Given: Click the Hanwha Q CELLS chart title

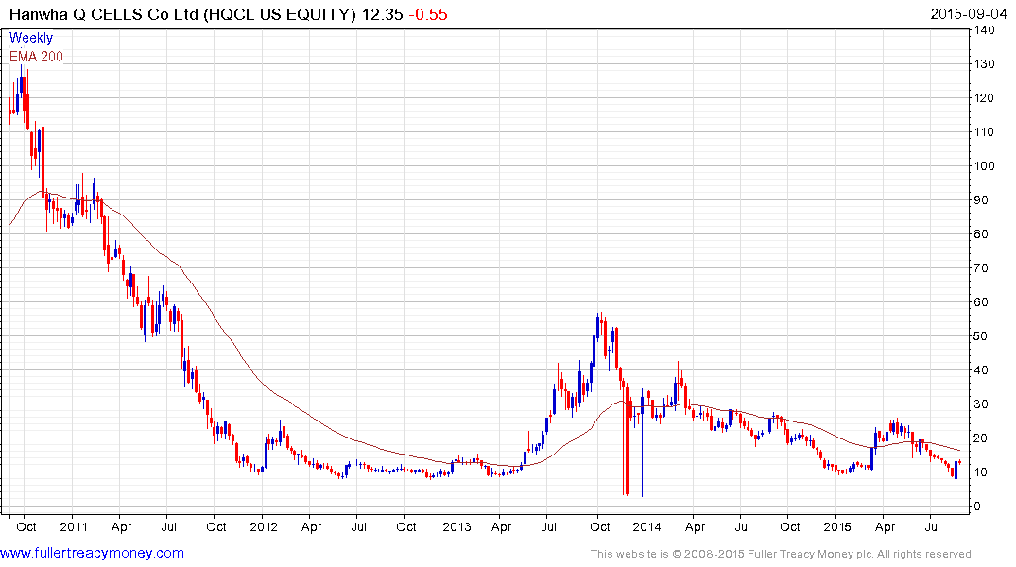Looking at the screenshot, I should [x=182, y=14].
